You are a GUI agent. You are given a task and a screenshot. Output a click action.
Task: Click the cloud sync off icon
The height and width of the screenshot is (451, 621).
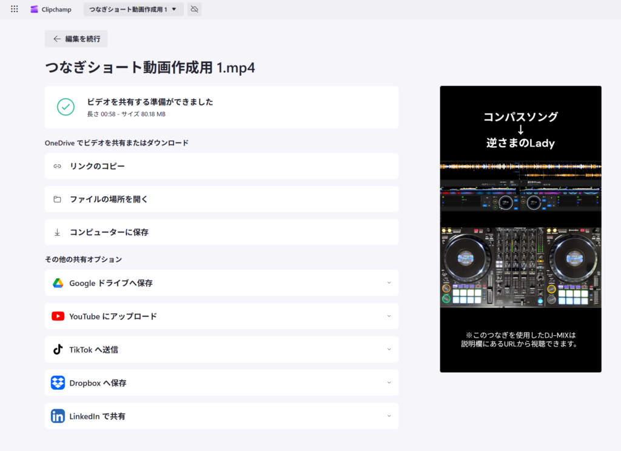point(194,9)
